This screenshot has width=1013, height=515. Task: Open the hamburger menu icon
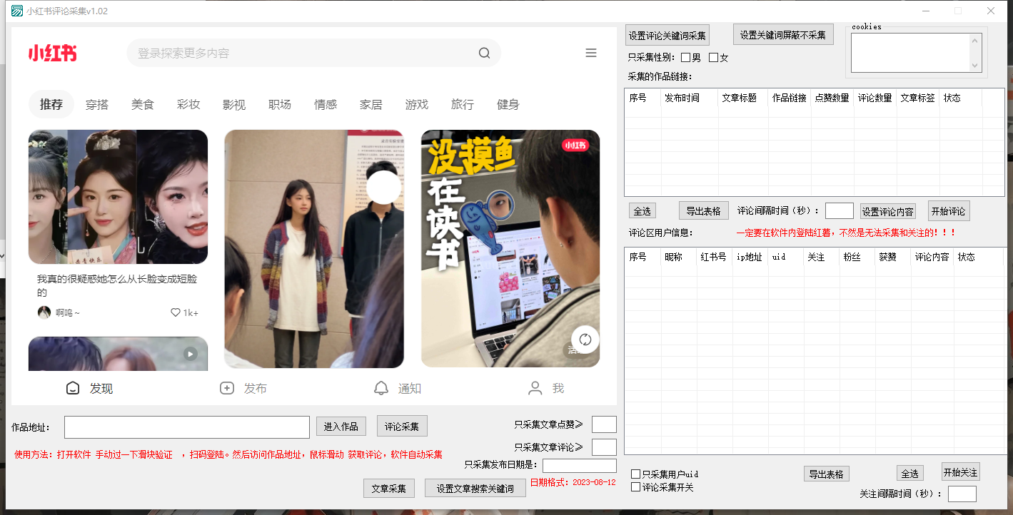pos(591,53)
